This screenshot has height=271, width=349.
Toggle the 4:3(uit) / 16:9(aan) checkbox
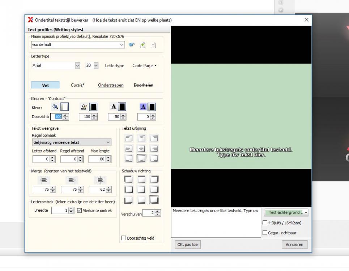(265, 223)
